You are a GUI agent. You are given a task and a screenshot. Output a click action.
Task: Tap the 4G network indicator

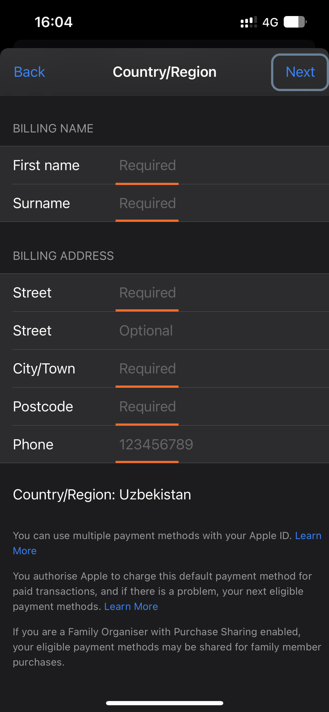click(270, 22)
